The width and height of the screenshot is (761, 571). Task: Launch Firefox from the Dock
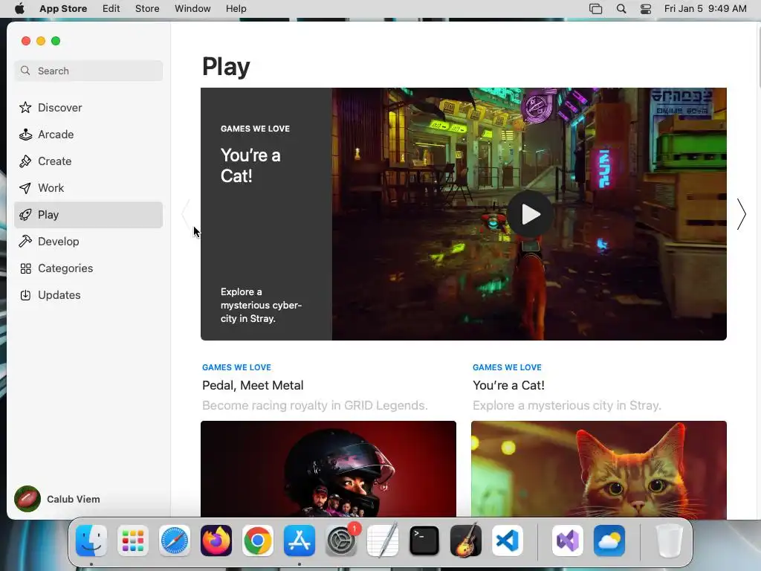tap(216, 541)
